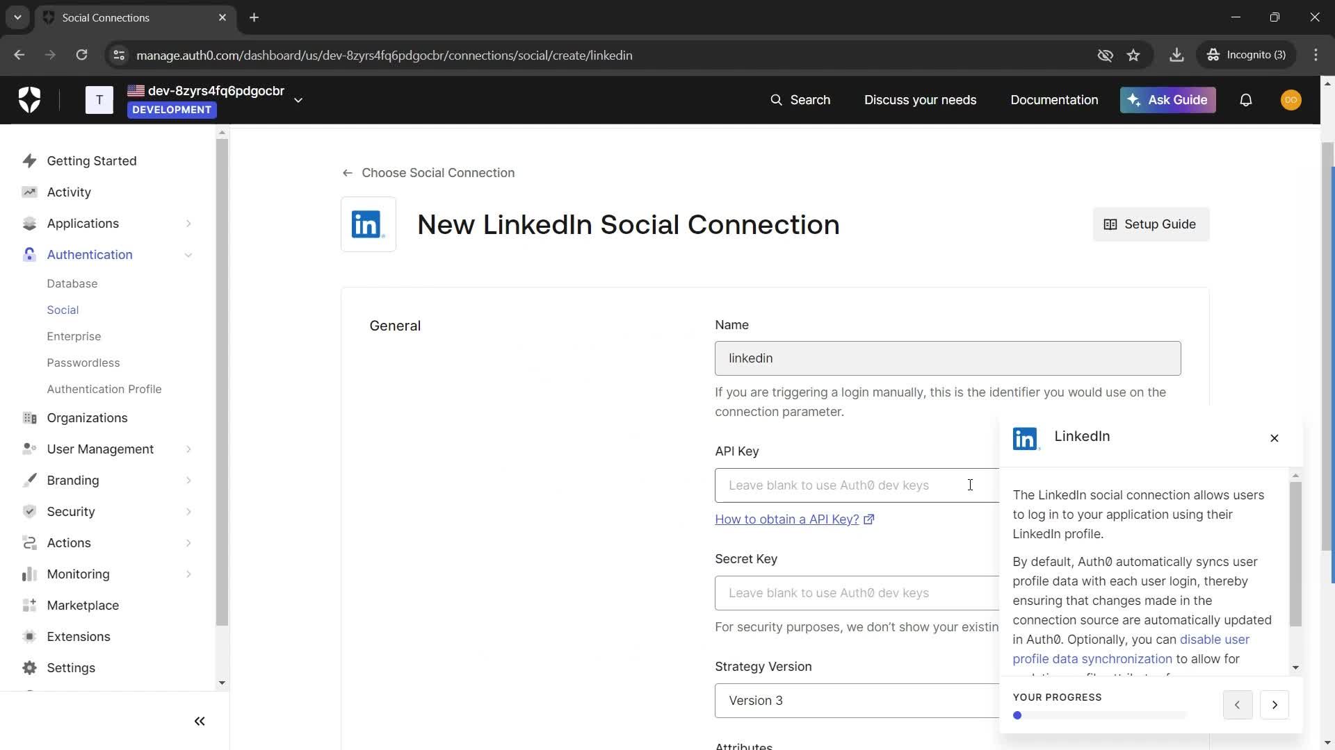Open the Activity page
The height and width of the screenshot is (750, 1335).
click(x=69, y=192)
